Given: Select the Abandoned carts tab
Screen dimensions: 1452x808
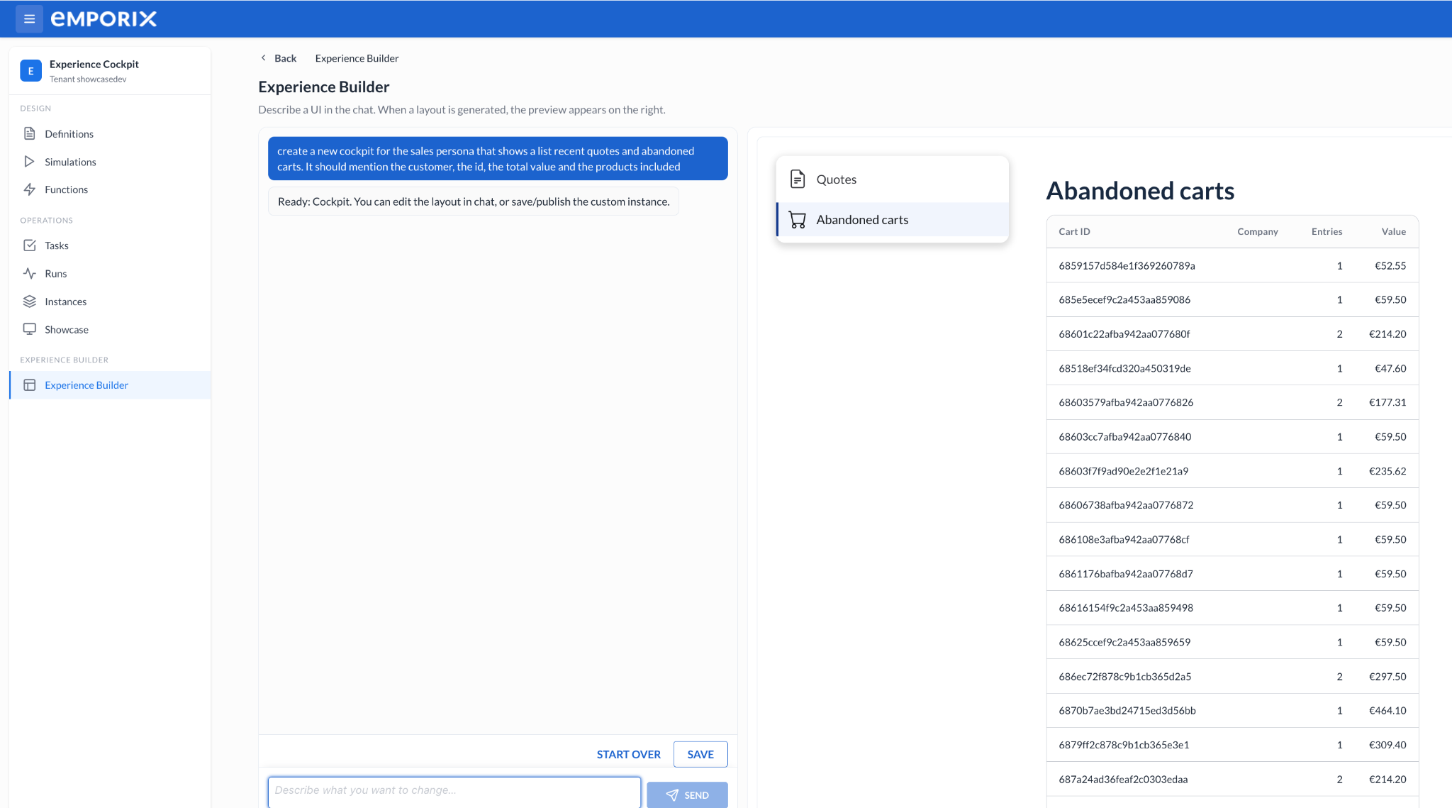Looking at the screenshot, I should coord(893,220).
